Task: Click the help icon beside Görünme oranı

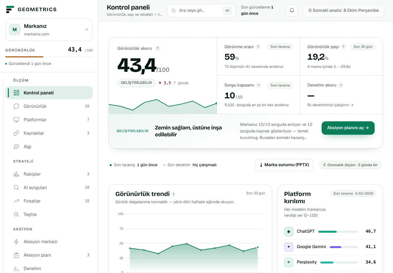Action: (258, 47)
